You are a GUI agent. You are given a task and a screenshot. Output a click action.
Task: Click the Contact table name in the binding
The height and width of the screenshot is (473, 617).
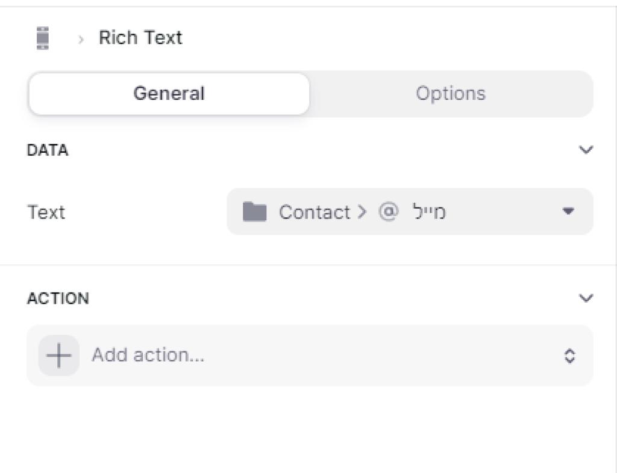[314, 212]
